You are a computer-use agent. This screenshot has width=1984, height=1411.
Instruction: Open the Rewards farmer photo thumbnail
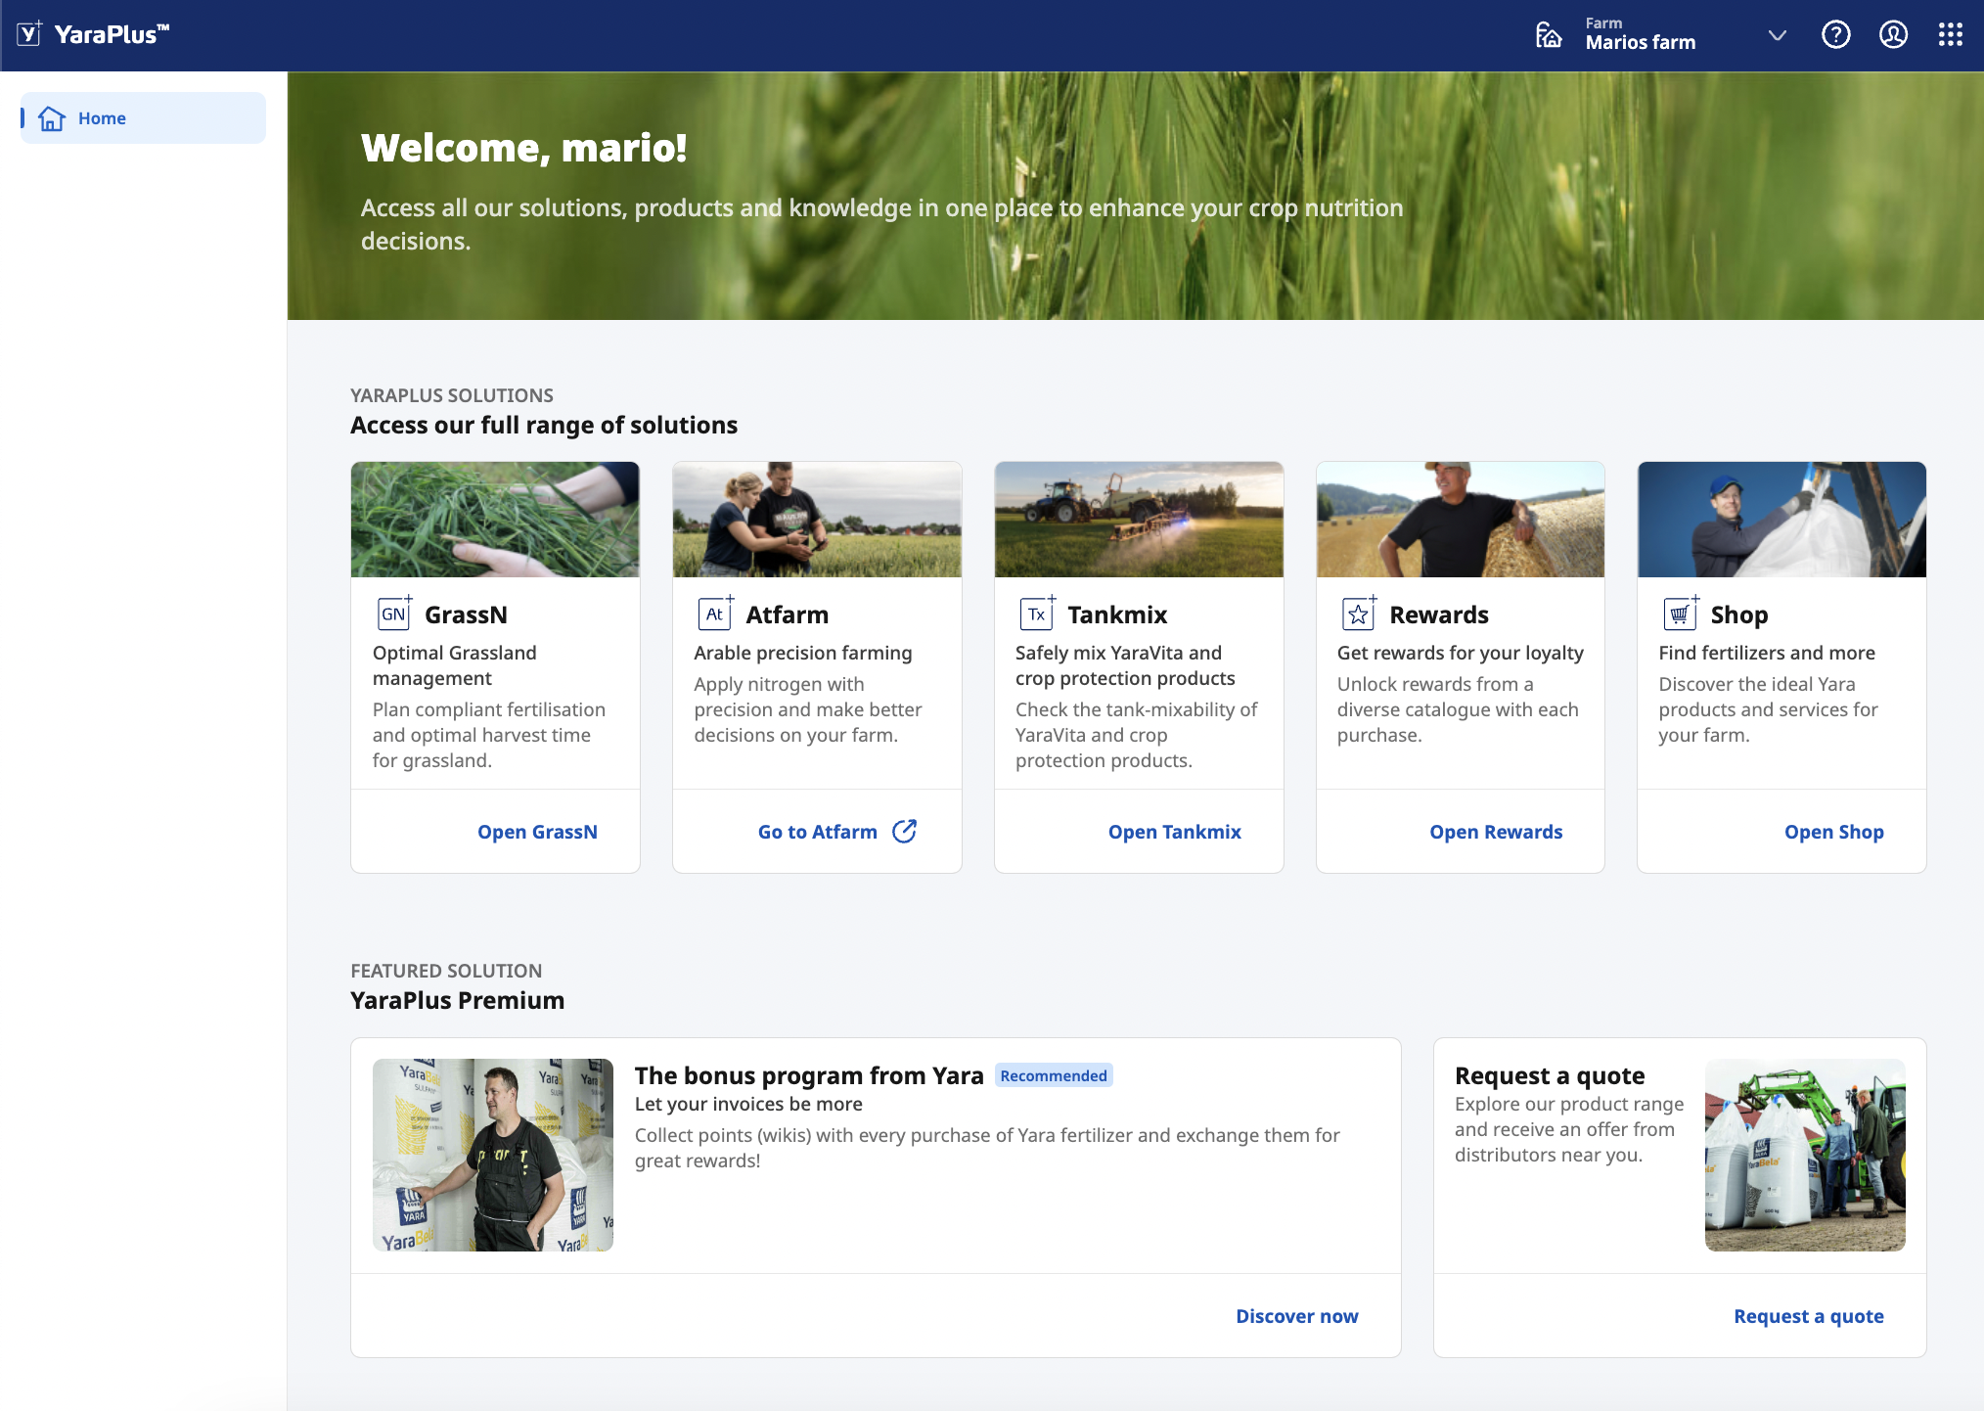1461,520
